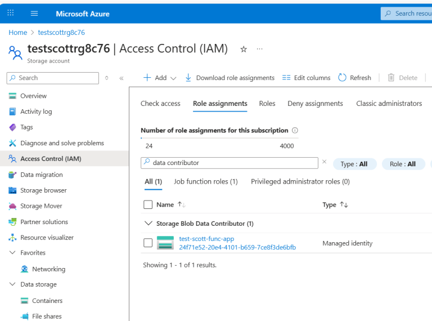Screen dimensions: 432x321
Task: Open the Role : All filter
Action: [403, 164]
